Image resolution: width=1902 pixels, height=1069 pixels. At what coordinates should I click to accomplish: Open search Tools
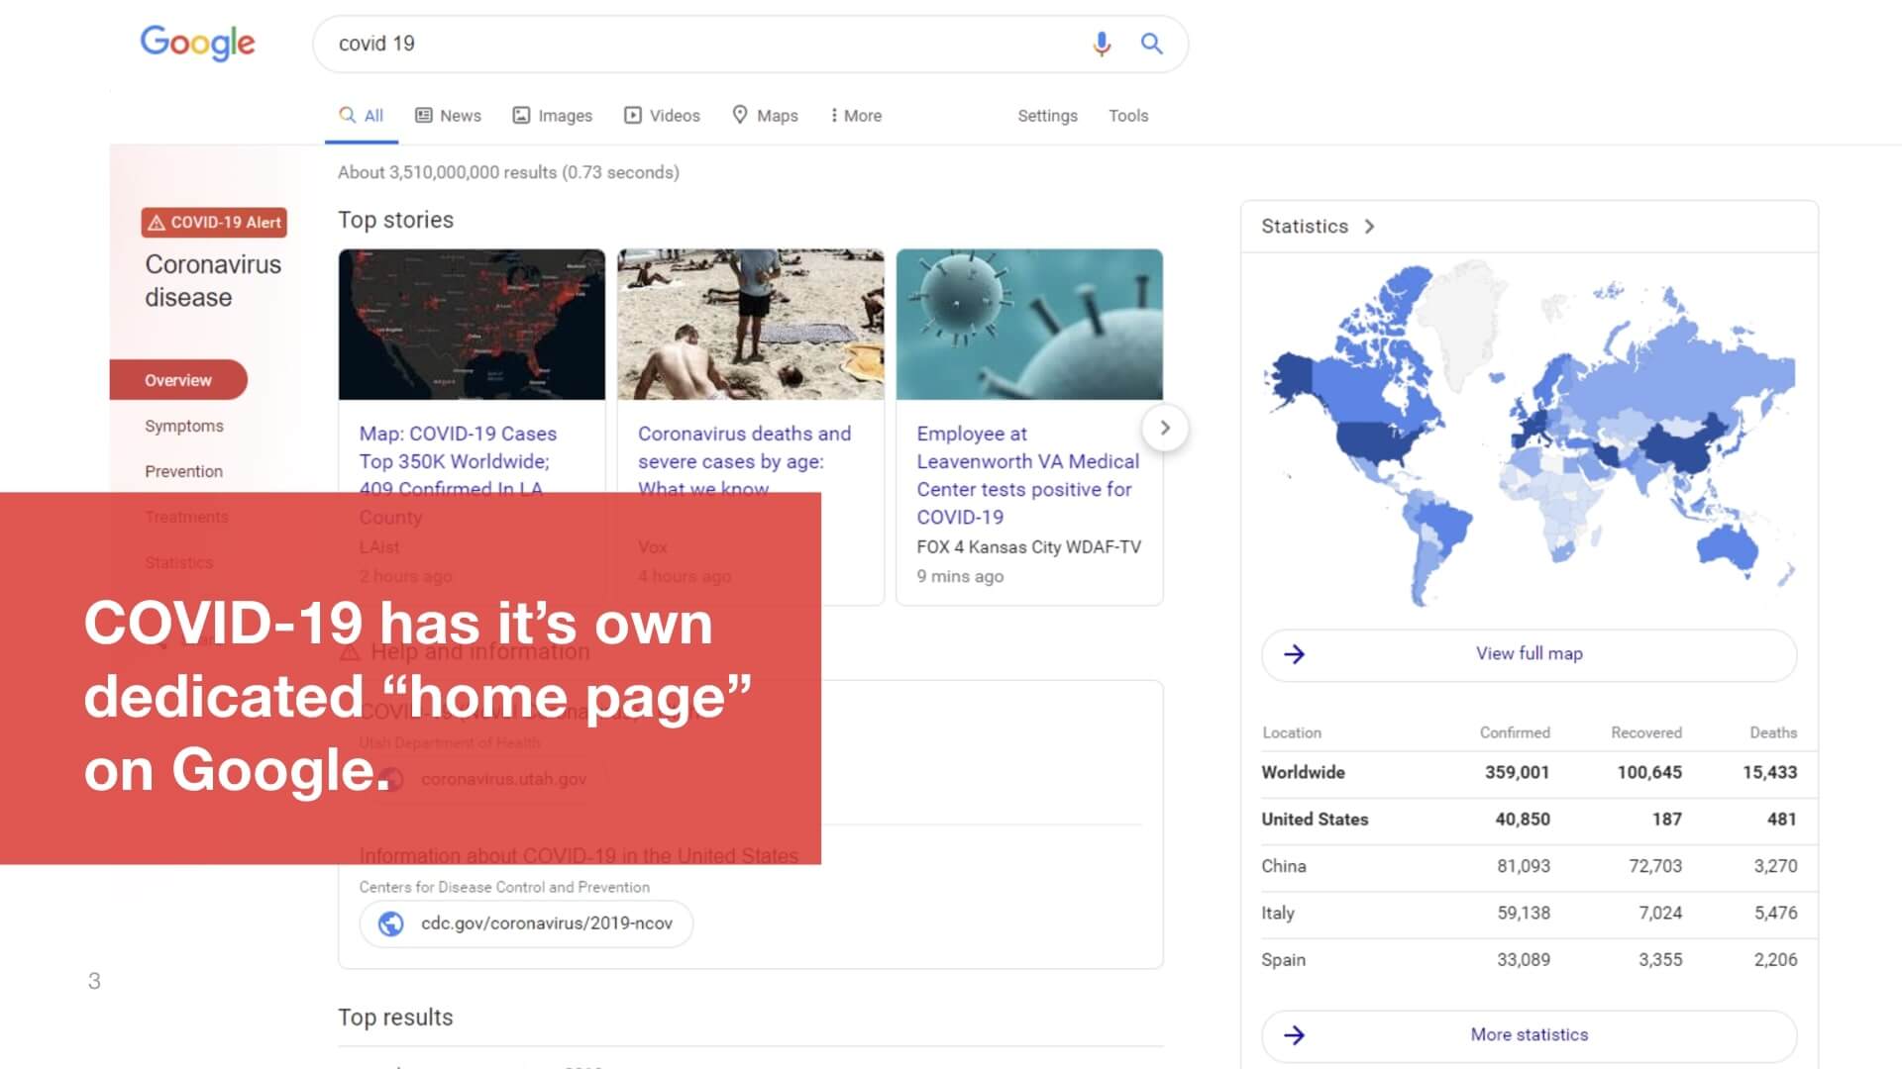[x=1128, y=116]
